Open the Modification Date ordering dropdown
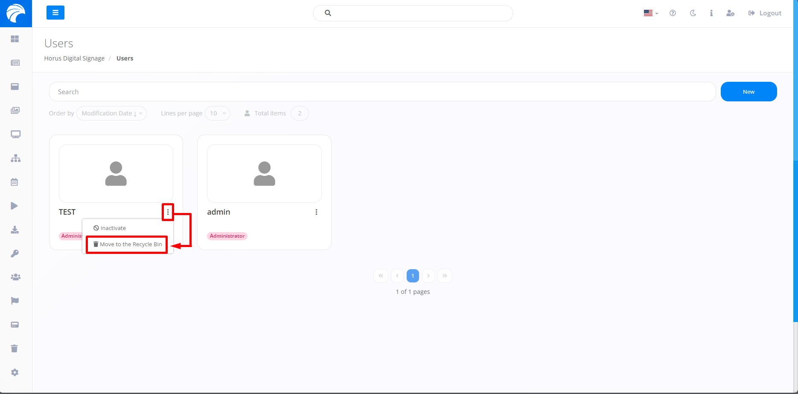798x394 pixels. tap(111, 113)
